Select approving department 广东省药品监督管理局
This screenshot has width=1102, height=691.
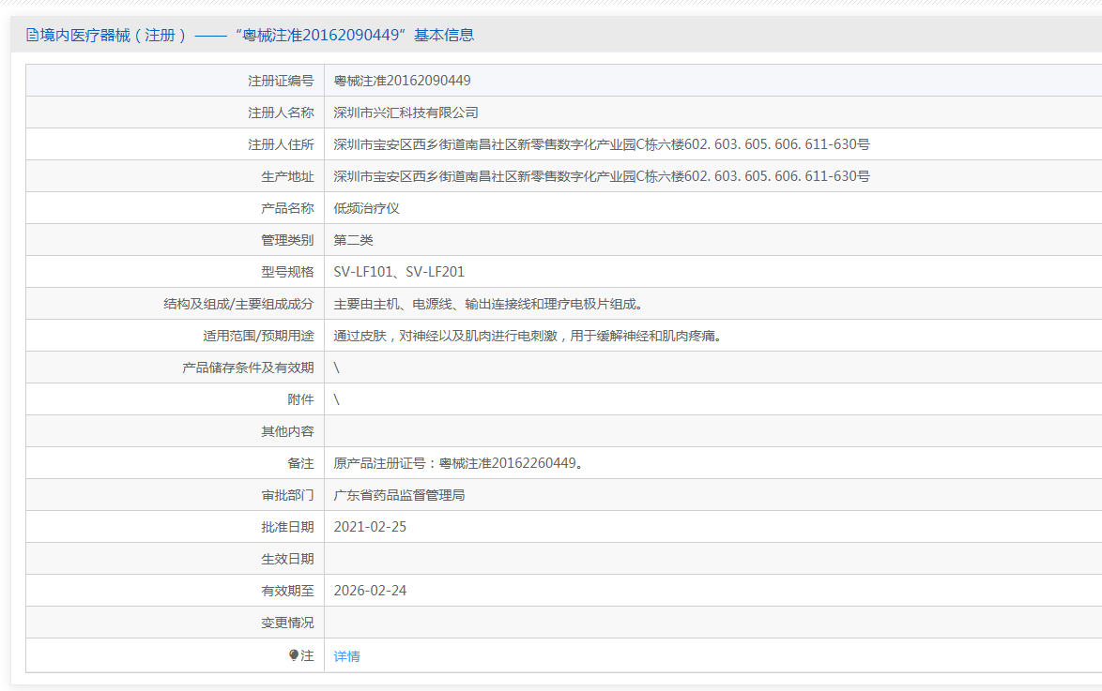tap(399, 495)
